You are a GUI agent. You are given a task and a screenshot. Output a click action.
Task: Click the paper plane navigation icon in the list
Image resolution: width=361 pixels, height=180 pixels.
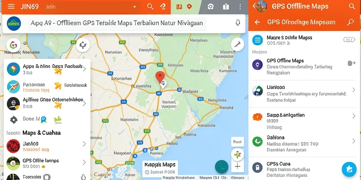click(13, 87)
